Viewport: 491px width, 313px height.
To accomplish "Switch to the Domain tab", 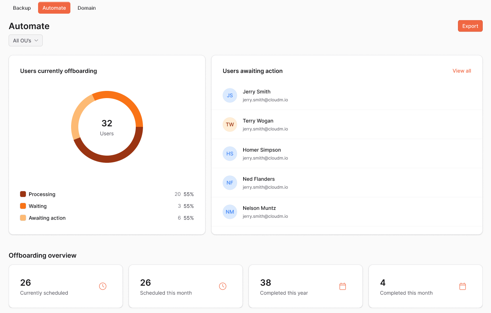I will pyautogui.click(x=87, y=8).
